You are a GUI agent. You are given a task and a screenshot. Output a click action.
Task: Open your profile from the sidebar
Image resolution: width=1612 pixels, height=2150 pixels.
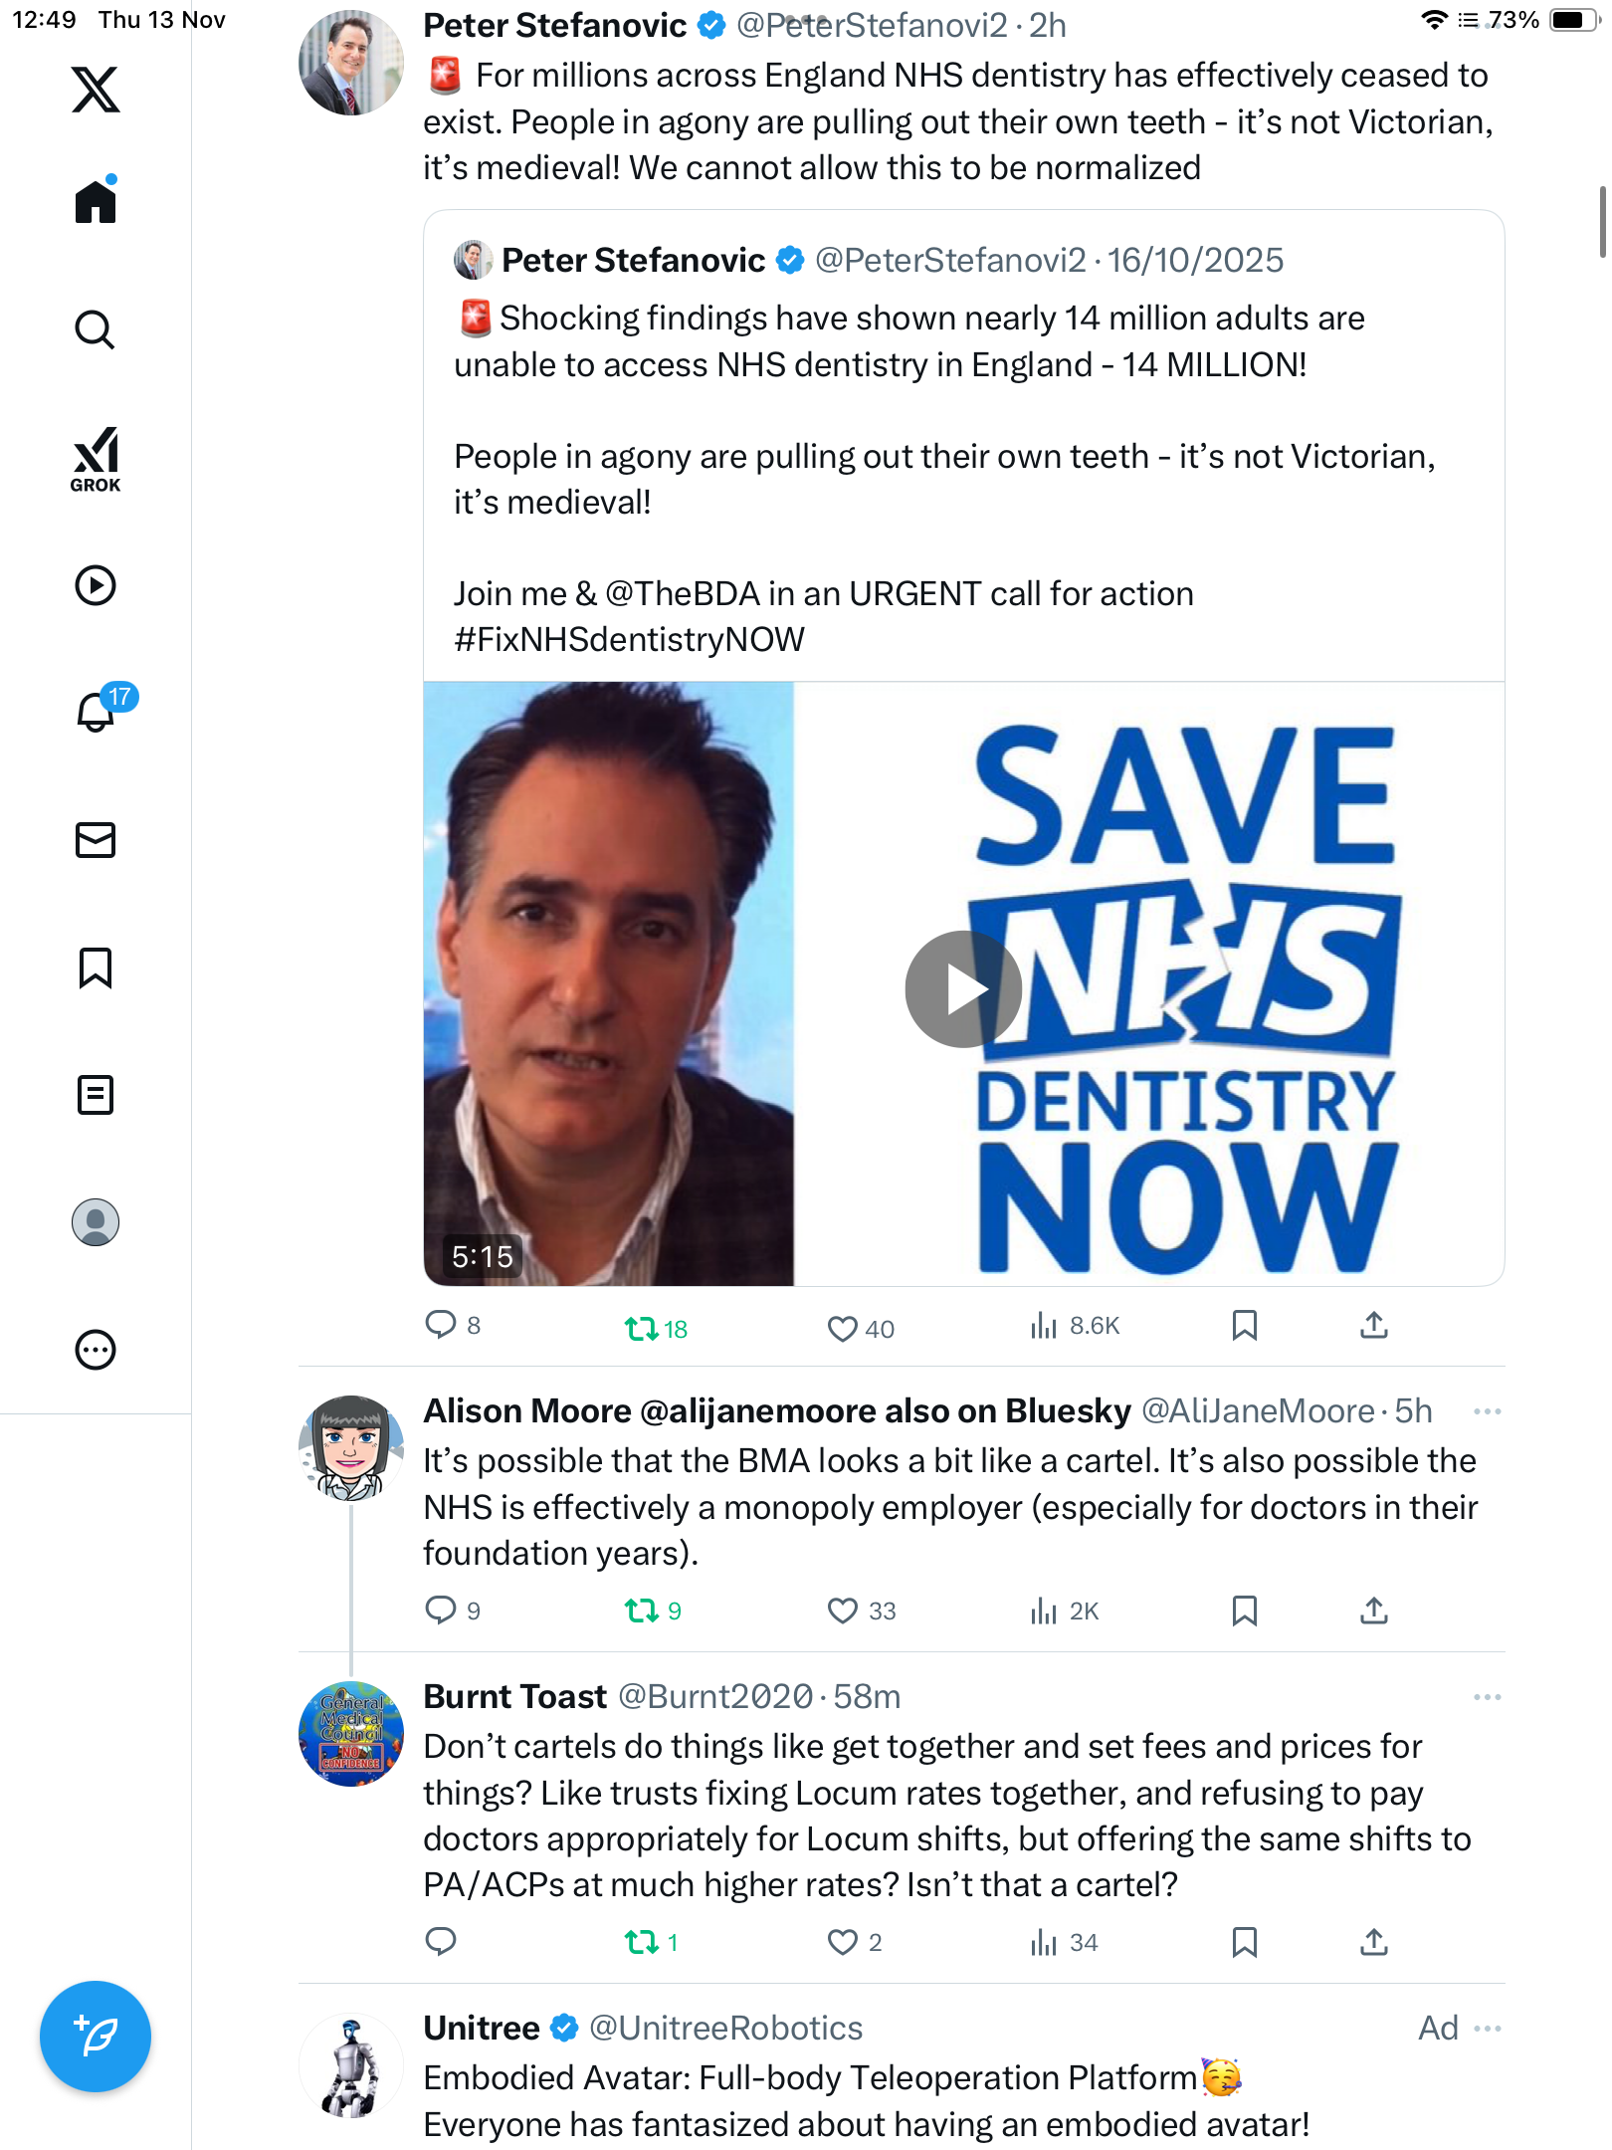(x=96, y=1222)
